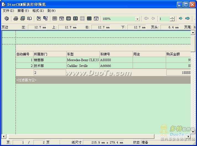Close the StarCRM preview window
197x146 pixels.
click(x=192, y=5)
